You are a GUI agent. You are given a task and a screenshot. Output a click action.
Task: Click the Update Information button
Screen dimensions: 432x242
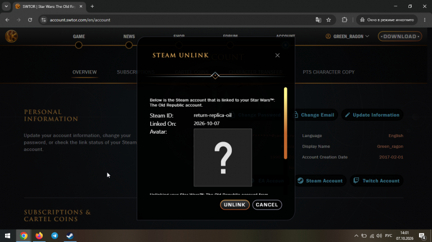point(372,115)
